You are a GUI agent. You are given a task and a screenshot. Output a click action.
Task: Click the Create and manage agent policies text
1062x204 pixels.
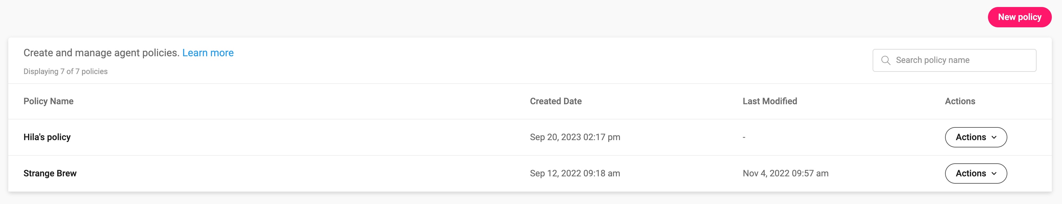coord(101,53)
